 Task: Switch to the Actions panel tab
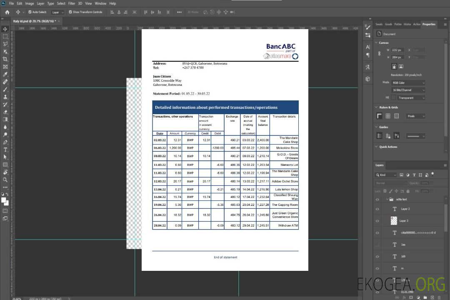coord(417,25)
